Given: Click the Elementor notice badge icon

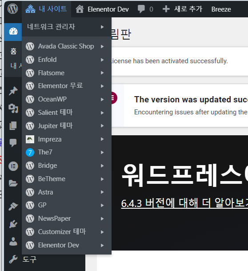Looking at the screenshot, I should (x=114, y=98).
